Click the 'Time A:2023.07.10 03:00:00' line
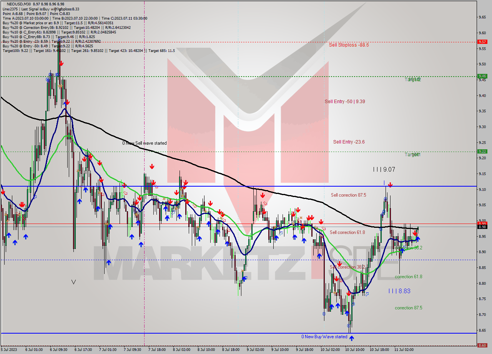 click(x=75, y=18)
